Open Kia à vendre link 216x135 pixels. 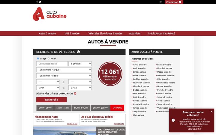point(139,115)
